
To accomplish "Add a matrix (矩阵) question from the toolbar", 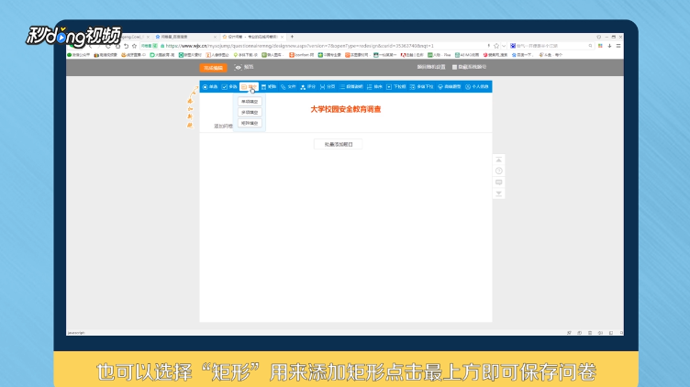I will (x=269, y=87).
